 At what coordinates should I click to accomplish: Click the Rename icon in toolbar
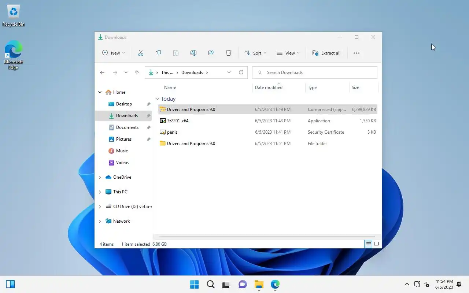tap(193, 53)
